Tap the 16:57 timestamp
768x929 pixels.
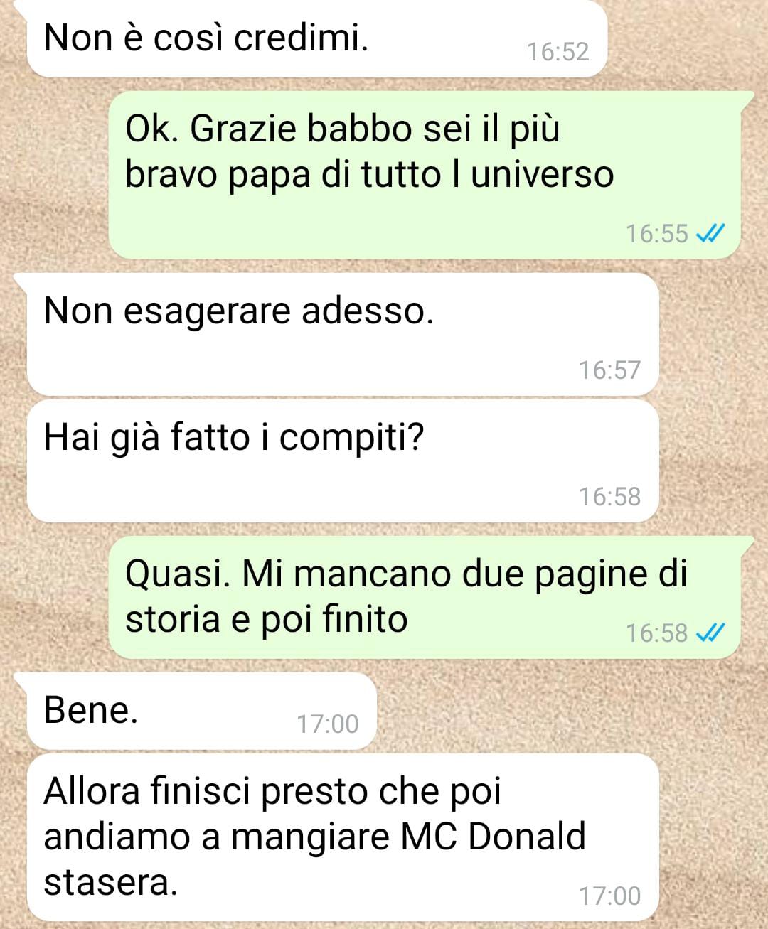point(610,370)
